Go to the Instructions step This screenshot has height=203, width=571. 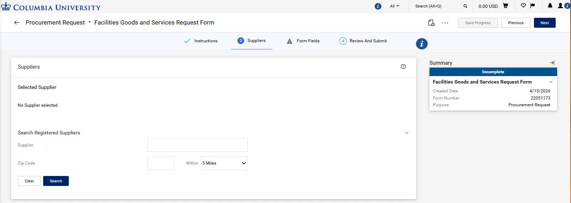tap(201, 41)
